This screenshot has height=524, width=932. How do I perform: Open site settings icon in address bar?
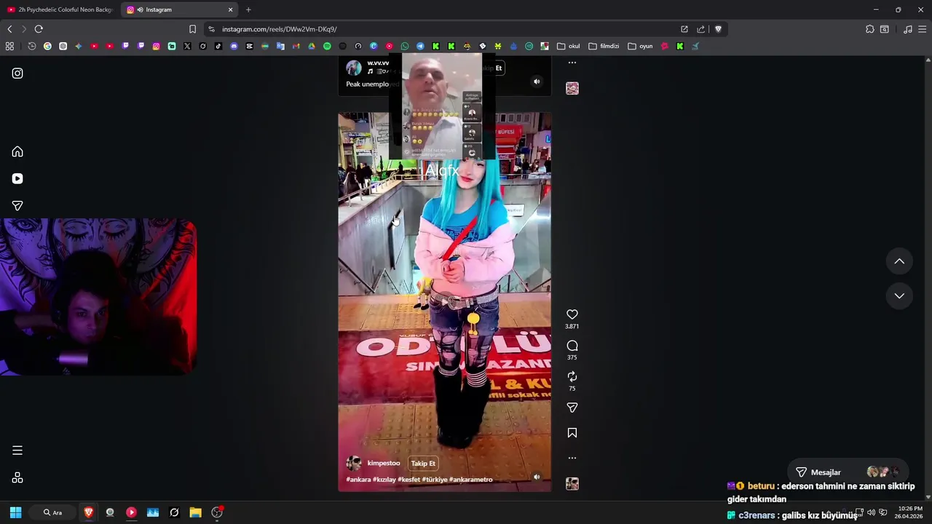coord(211,29)
